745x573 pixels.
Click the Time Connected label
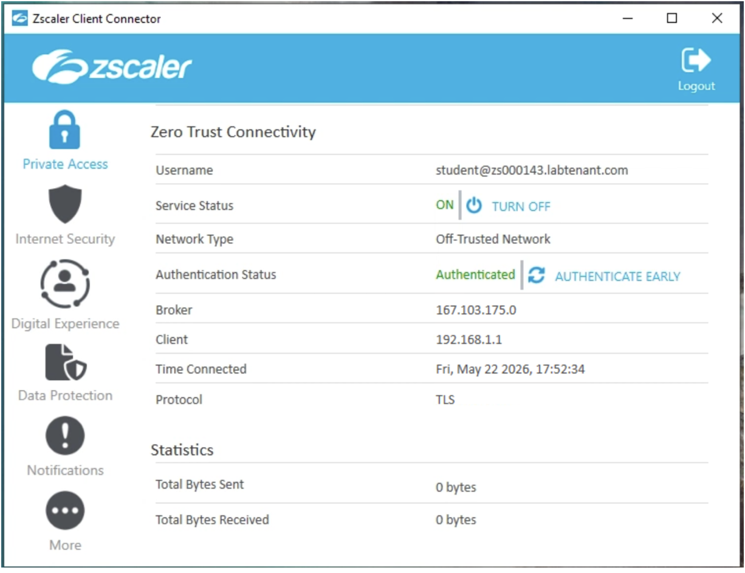[201, 369]
